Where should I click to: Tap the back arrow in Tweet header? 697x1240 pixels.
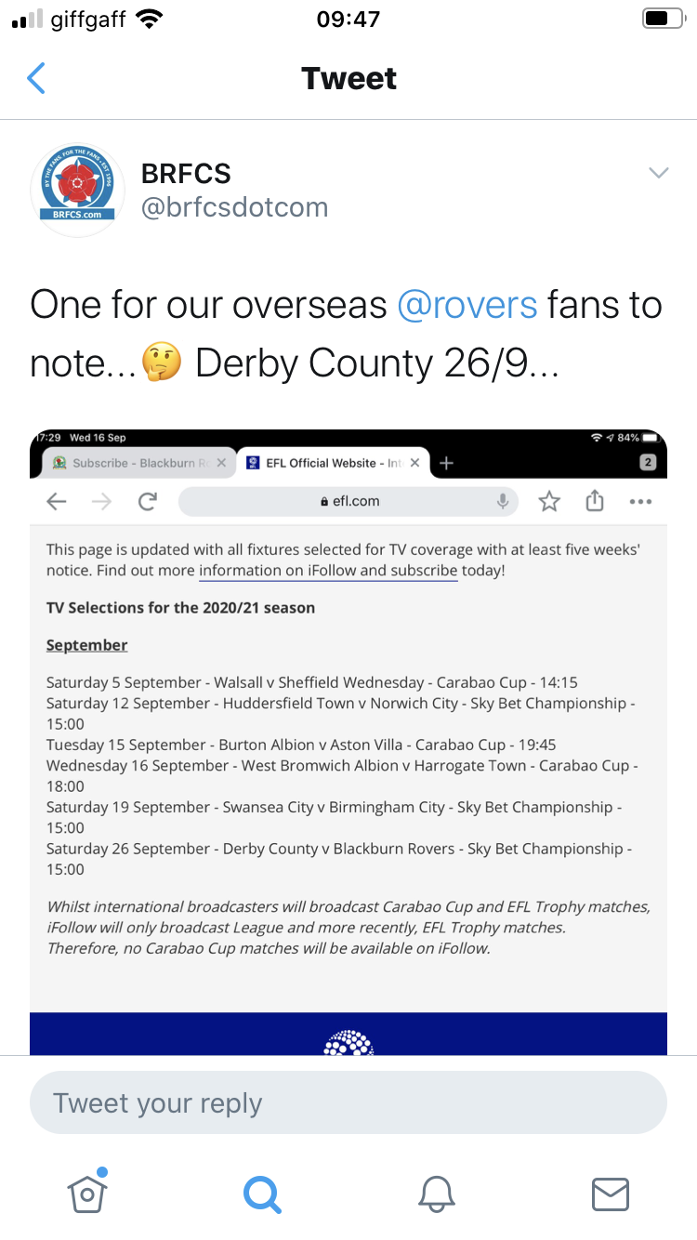36,78
